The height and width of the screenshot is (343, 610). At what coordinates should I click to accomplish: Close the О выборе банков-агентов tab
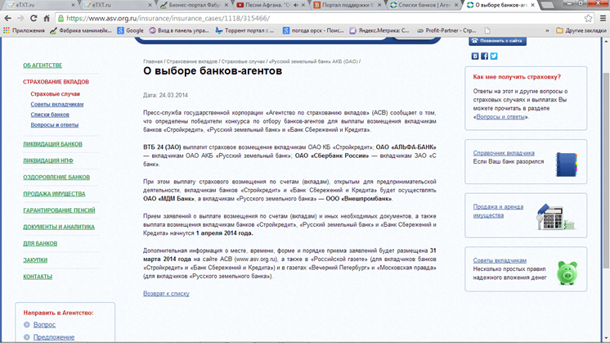(x=532, y=5)
